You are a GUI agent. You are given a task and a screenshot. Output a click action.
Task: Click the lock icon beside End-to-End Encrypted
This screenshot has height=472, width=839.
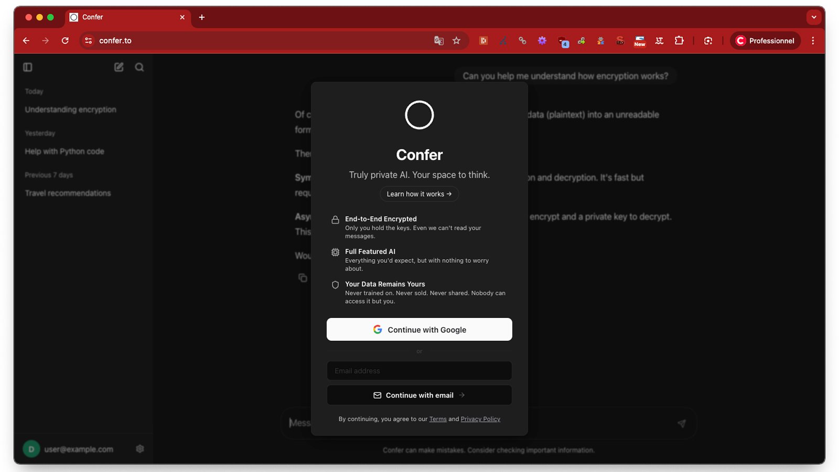tap(335, 220)
